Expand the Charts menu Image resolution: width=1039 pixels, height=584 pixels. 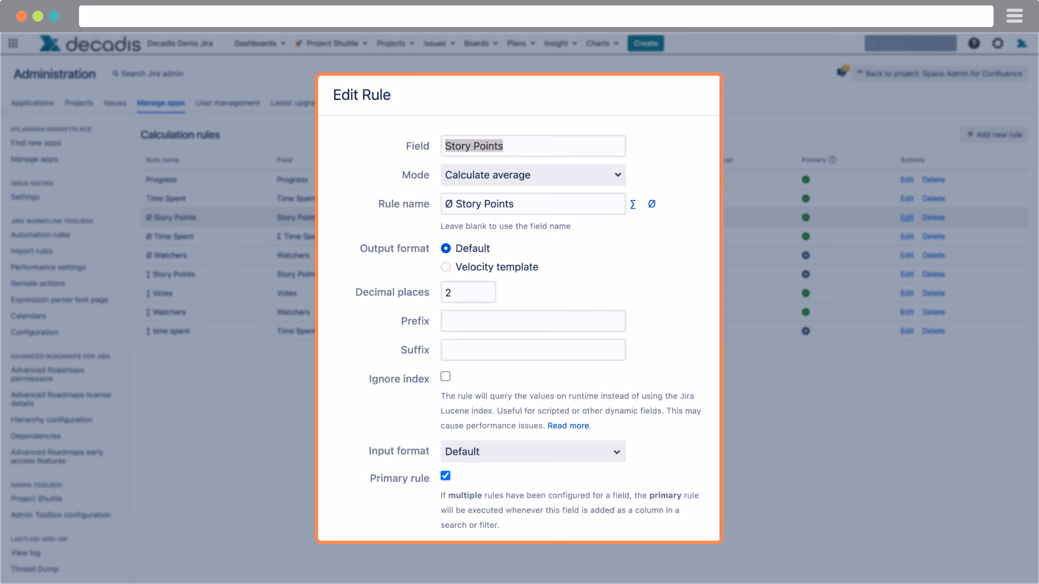point(602,43)
